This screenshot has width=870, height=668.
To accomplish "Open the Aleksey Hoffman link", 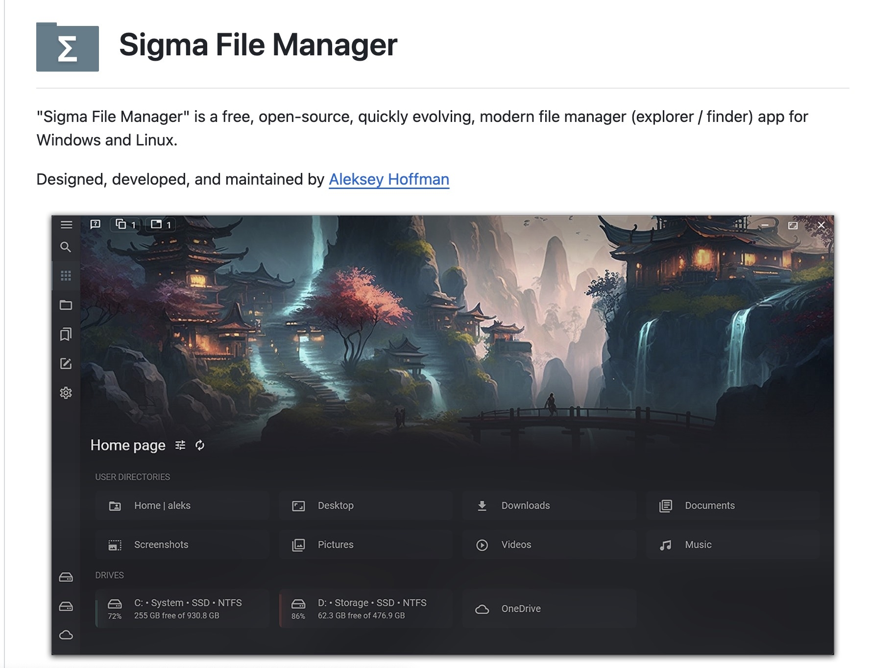I will (x=389, y=179).
